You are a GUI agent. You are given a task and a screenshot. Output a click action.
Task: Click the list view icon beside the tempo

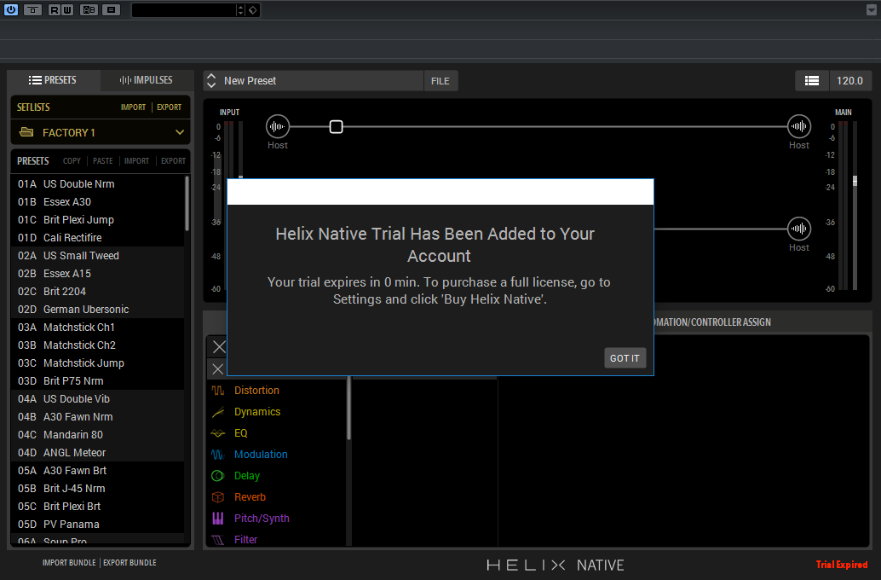[812, 81]
